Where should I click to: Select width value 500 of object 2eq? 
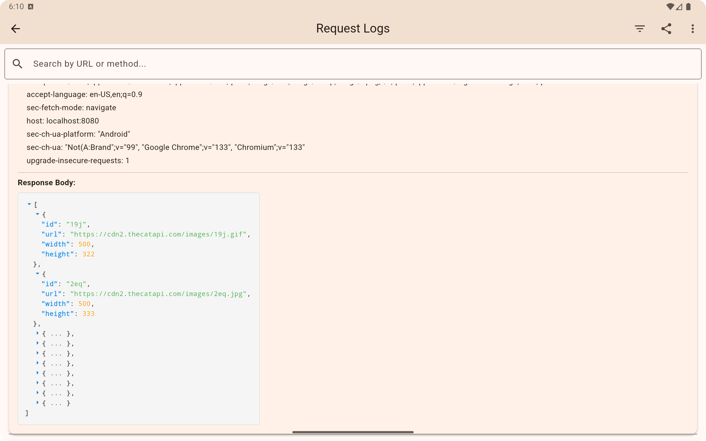click(x=84, y=304)
